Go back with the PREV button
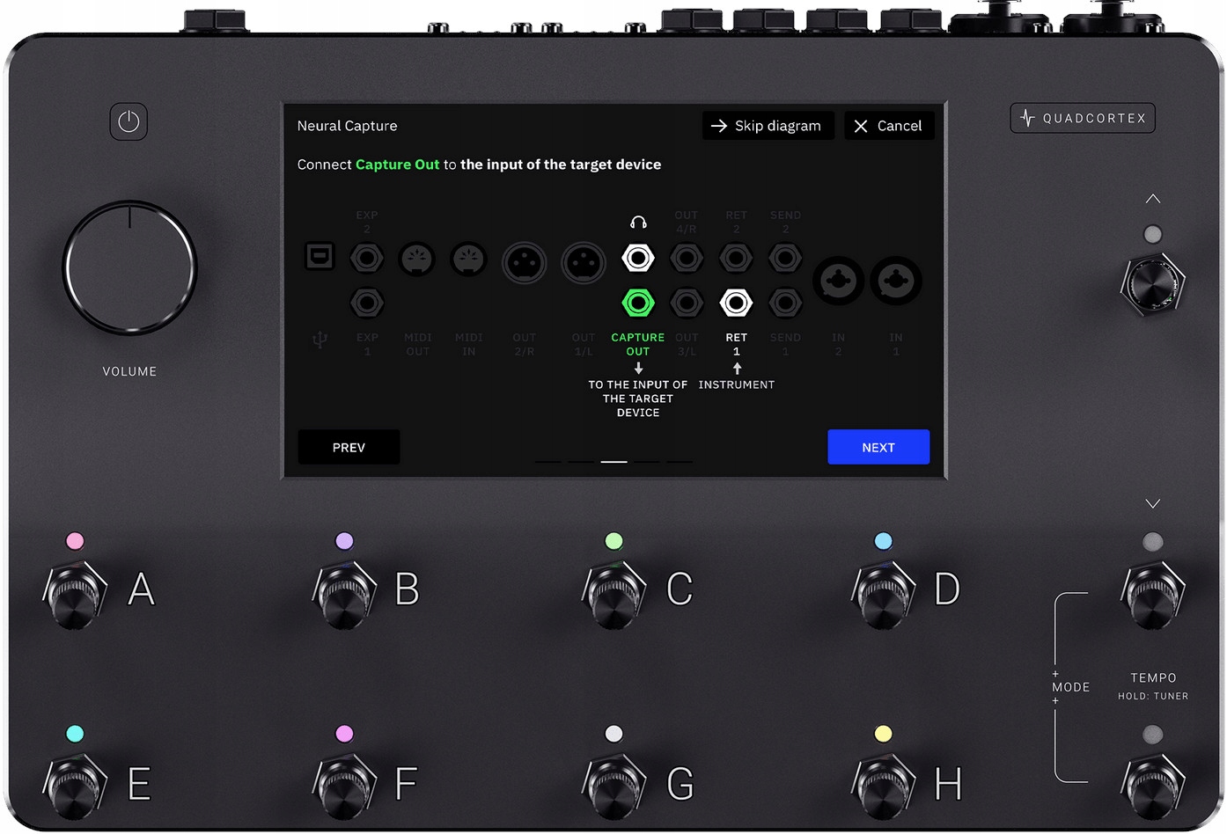This screenshot has height=834, width=1227. point(349,447)
